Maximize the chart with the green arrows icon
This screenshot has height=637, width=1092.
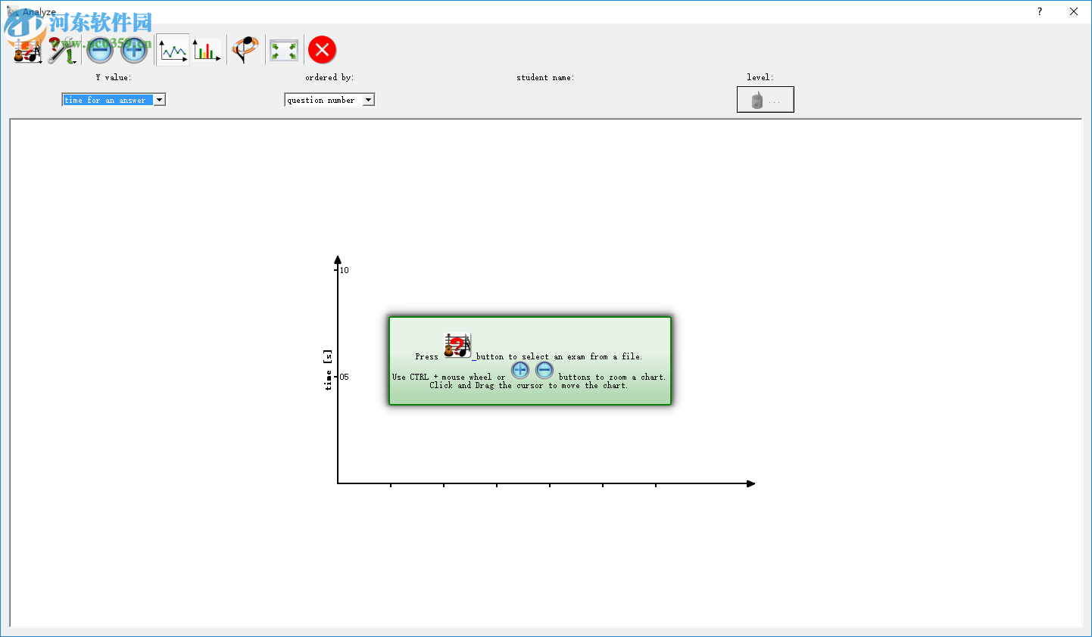[284, 51]
